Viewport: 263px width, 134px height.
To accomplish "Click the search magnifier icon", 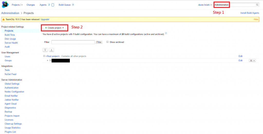I will pyautogui.click(x=257, y=5).
